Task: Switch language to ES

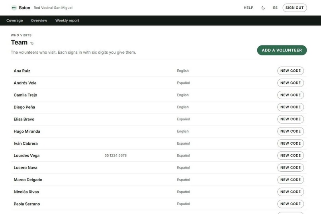Action: (275, 8)
